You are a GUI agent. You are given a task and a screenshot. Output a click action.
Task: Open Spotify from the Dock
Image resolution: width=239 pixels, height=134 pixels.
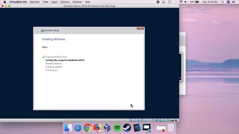117,127
